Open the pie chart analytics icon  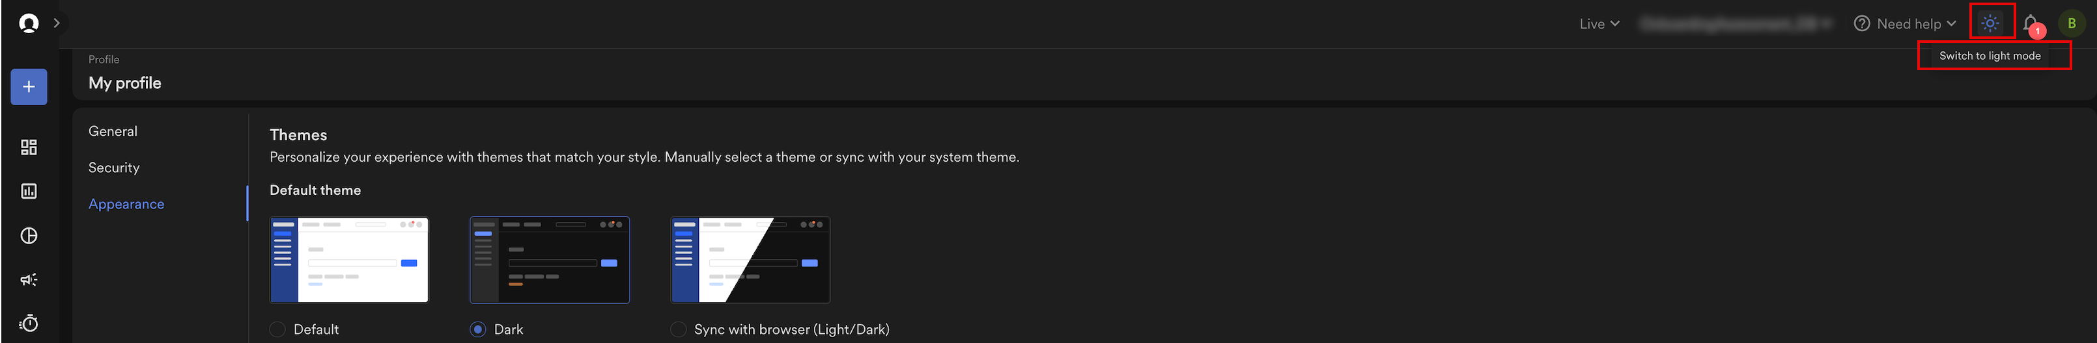pyautogui.click(x=29, y=236)
